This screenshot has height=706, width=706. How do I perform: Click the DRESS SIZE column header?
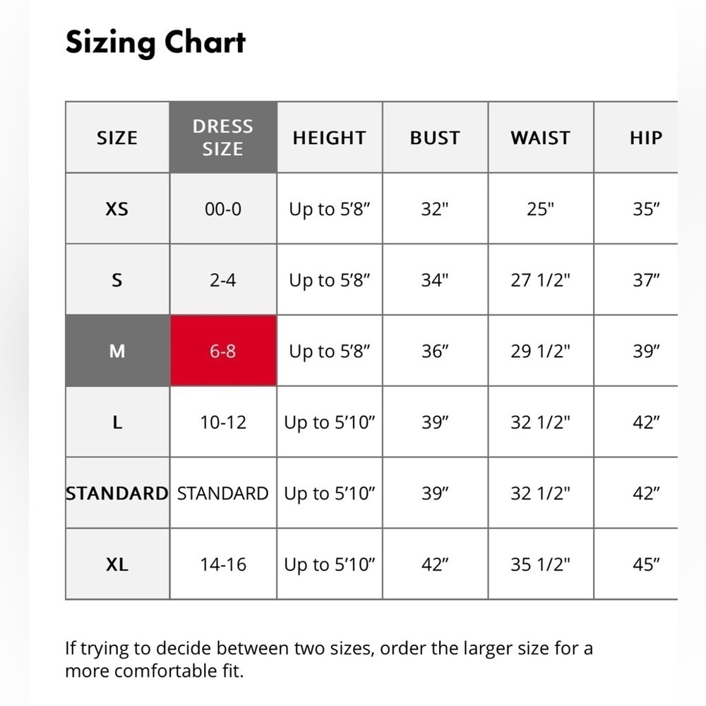click(223, 138)
